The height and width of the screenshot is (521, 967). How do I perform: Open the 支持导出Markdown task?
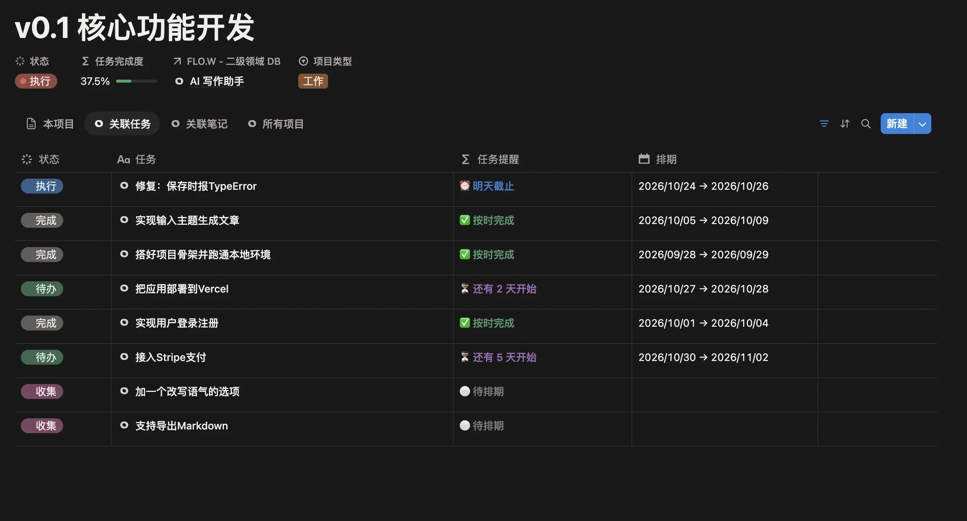[181, 426]
